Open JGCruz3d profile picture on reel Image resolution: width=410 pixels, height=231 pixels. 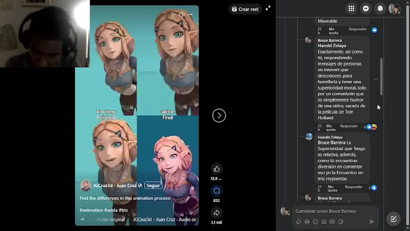[x=86, y=185]
